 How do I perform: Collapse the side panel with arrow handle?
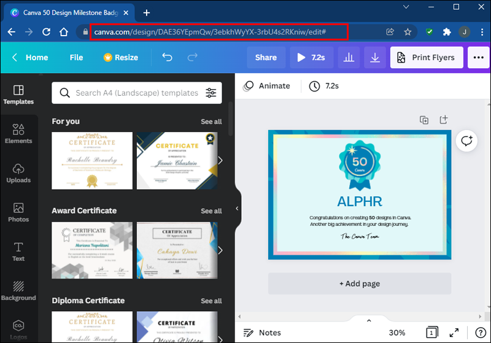point(237,209)
